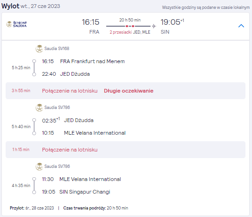The height and width of the screenshot is (217, 252).
Task: Click the Saudia icon beside last SV786 segment
Action: coord(39,166)
